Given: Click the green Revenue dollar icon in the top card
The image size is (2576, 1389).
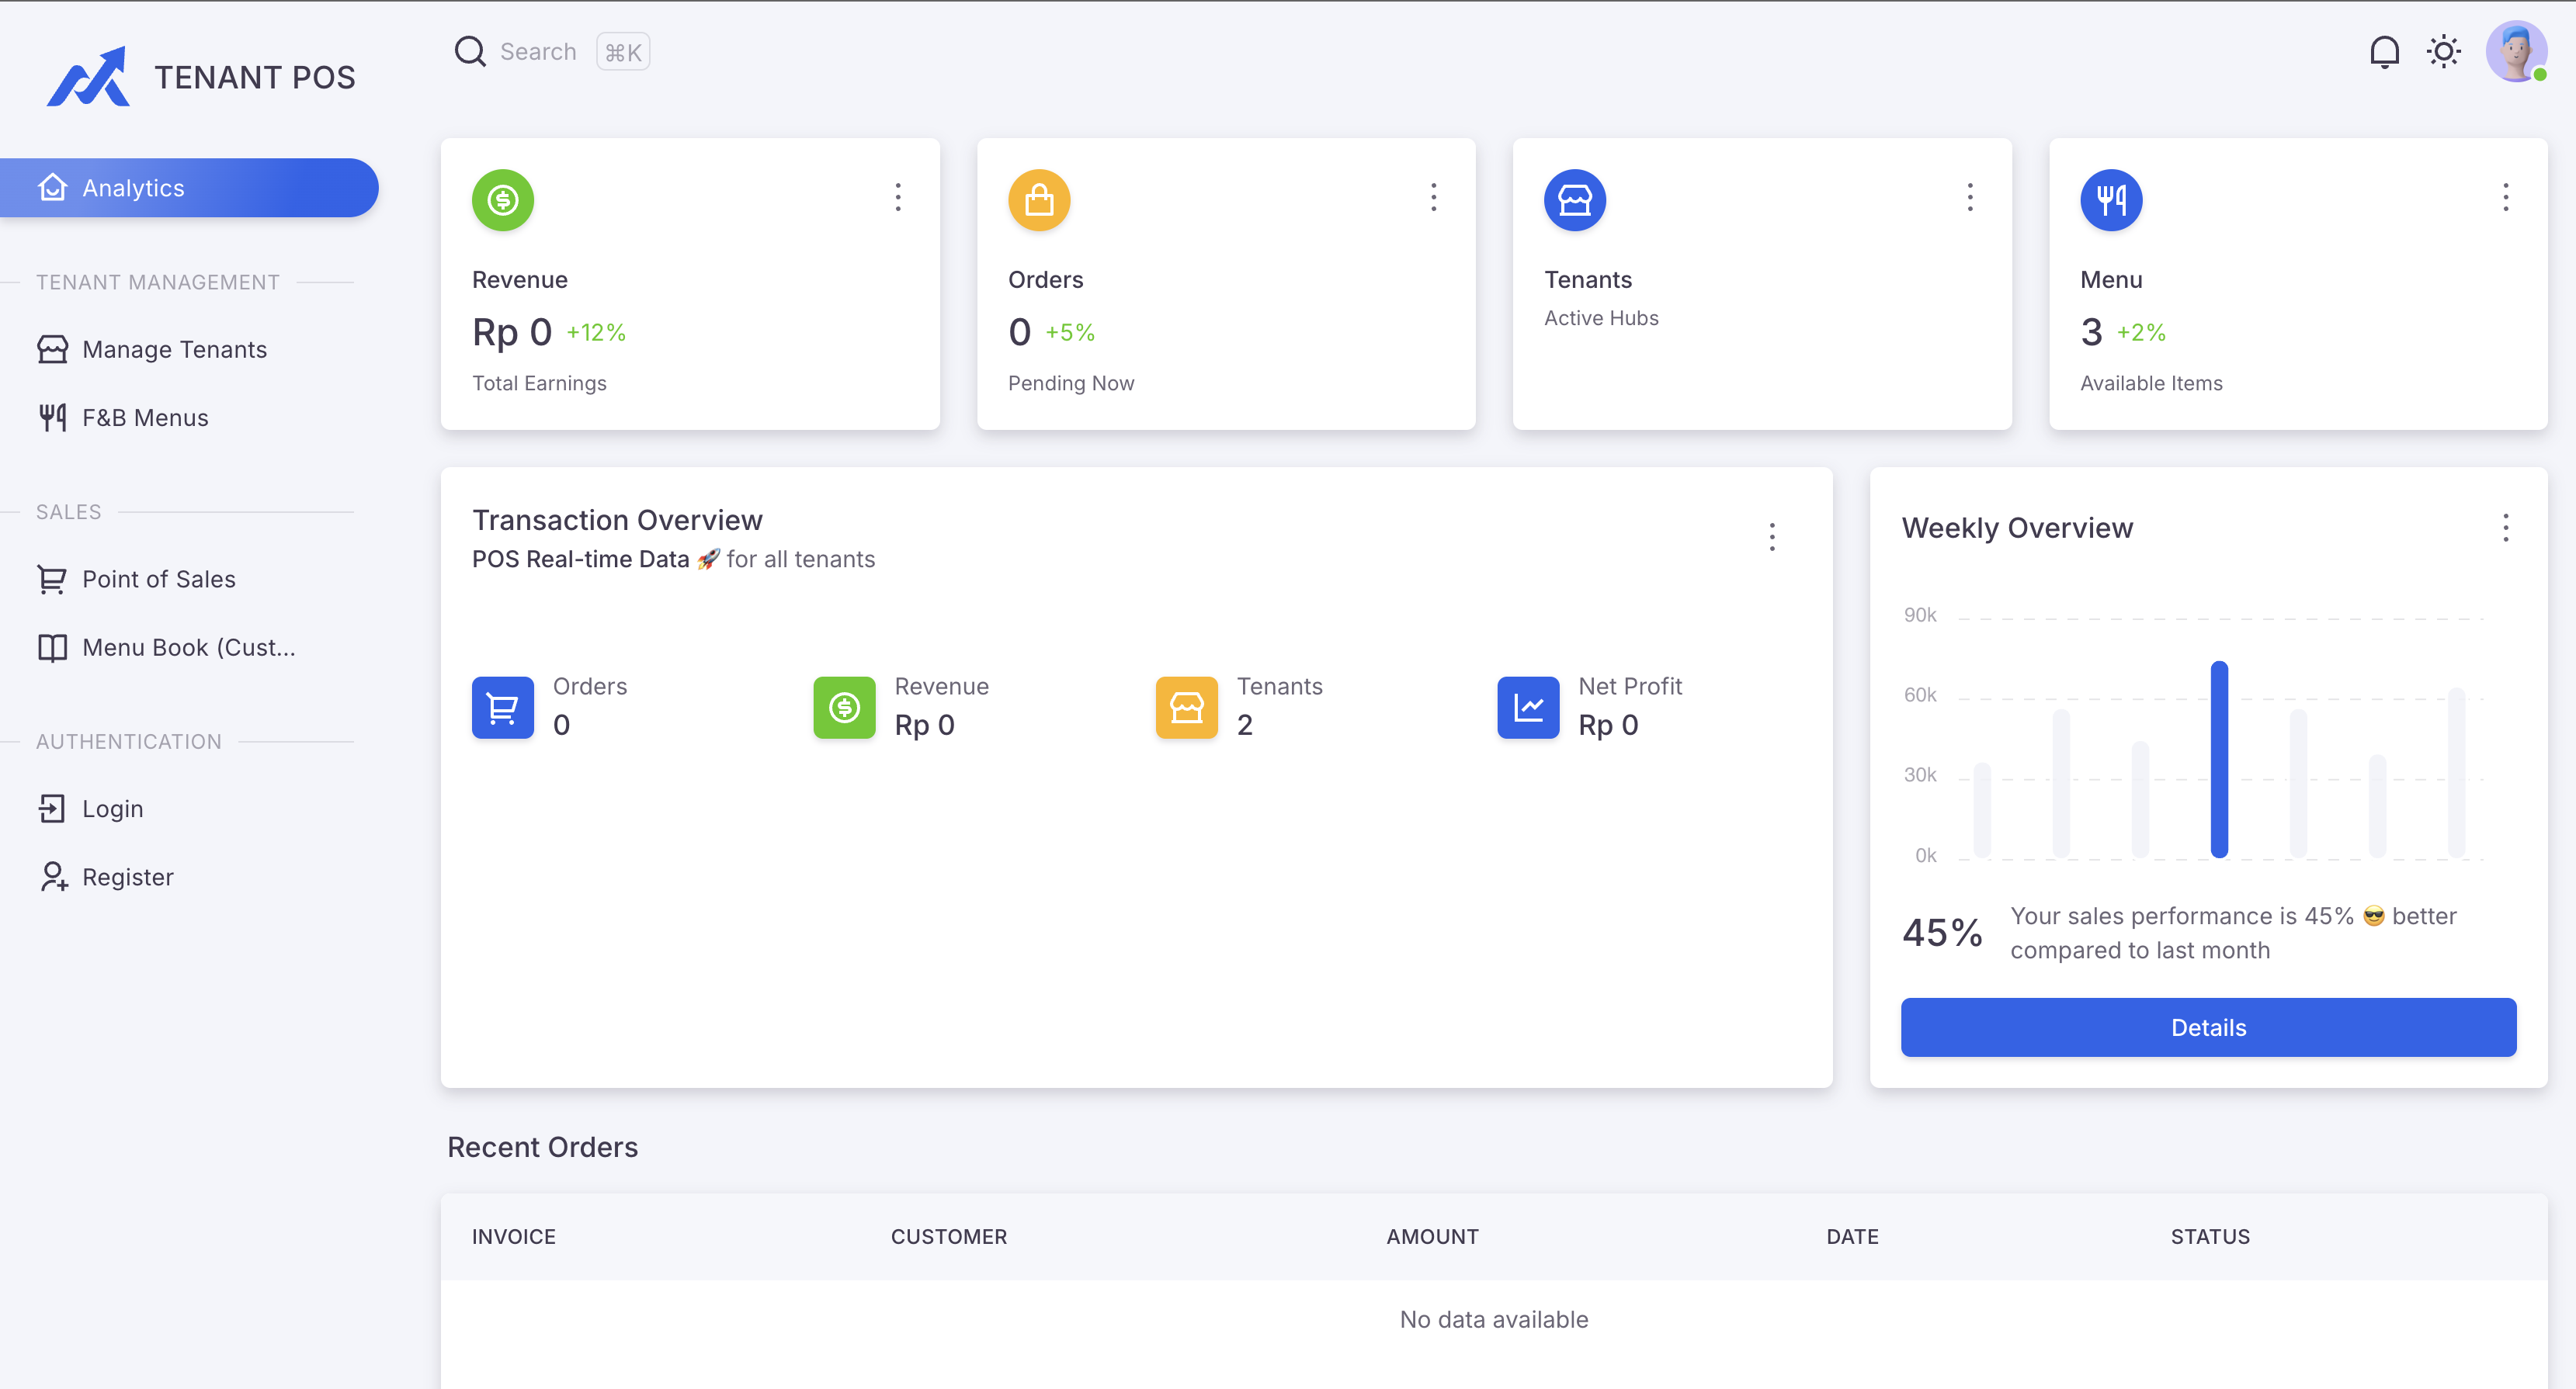Looking at the screenshot, I should coord(502,200).
